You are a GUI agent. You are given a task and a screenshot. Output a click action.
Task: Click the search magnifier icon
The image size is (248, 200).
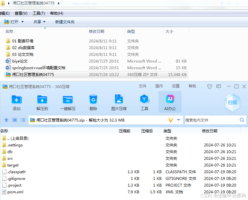point(242,120)
